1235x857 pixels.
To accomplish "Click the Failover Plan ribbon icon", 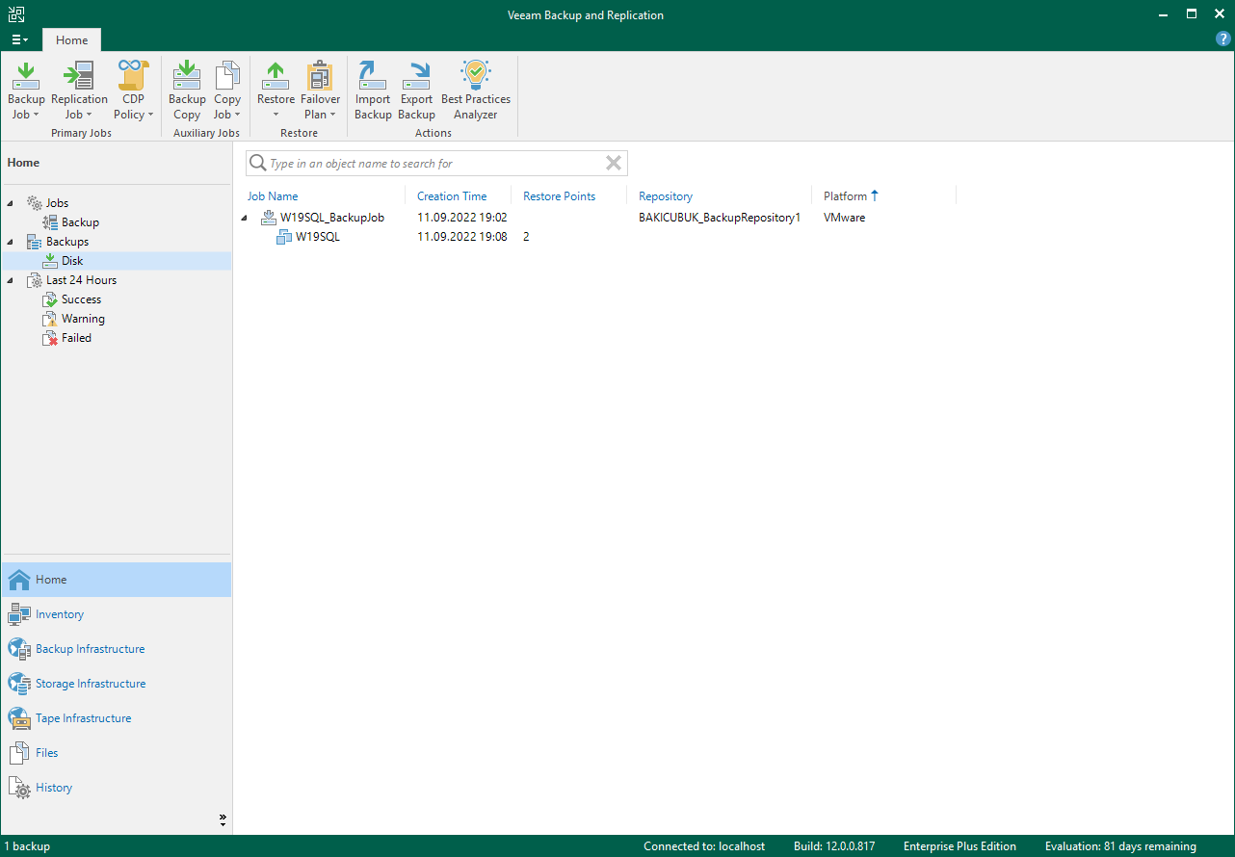I will [320, 75].
